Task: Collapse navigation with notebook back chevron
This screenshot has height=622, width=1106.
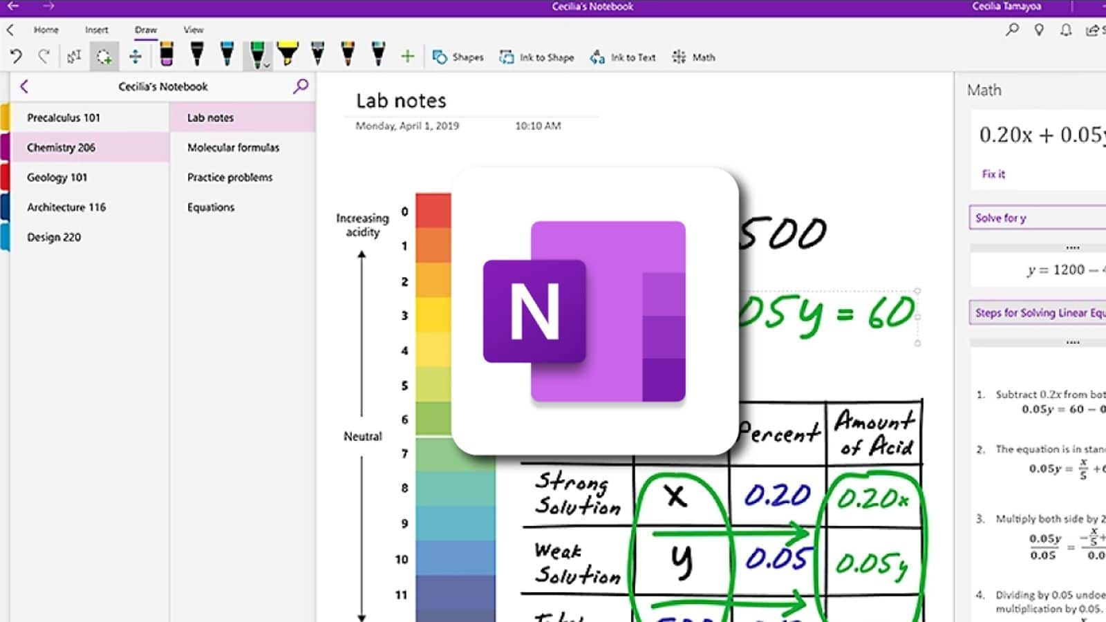Action: 24,86
